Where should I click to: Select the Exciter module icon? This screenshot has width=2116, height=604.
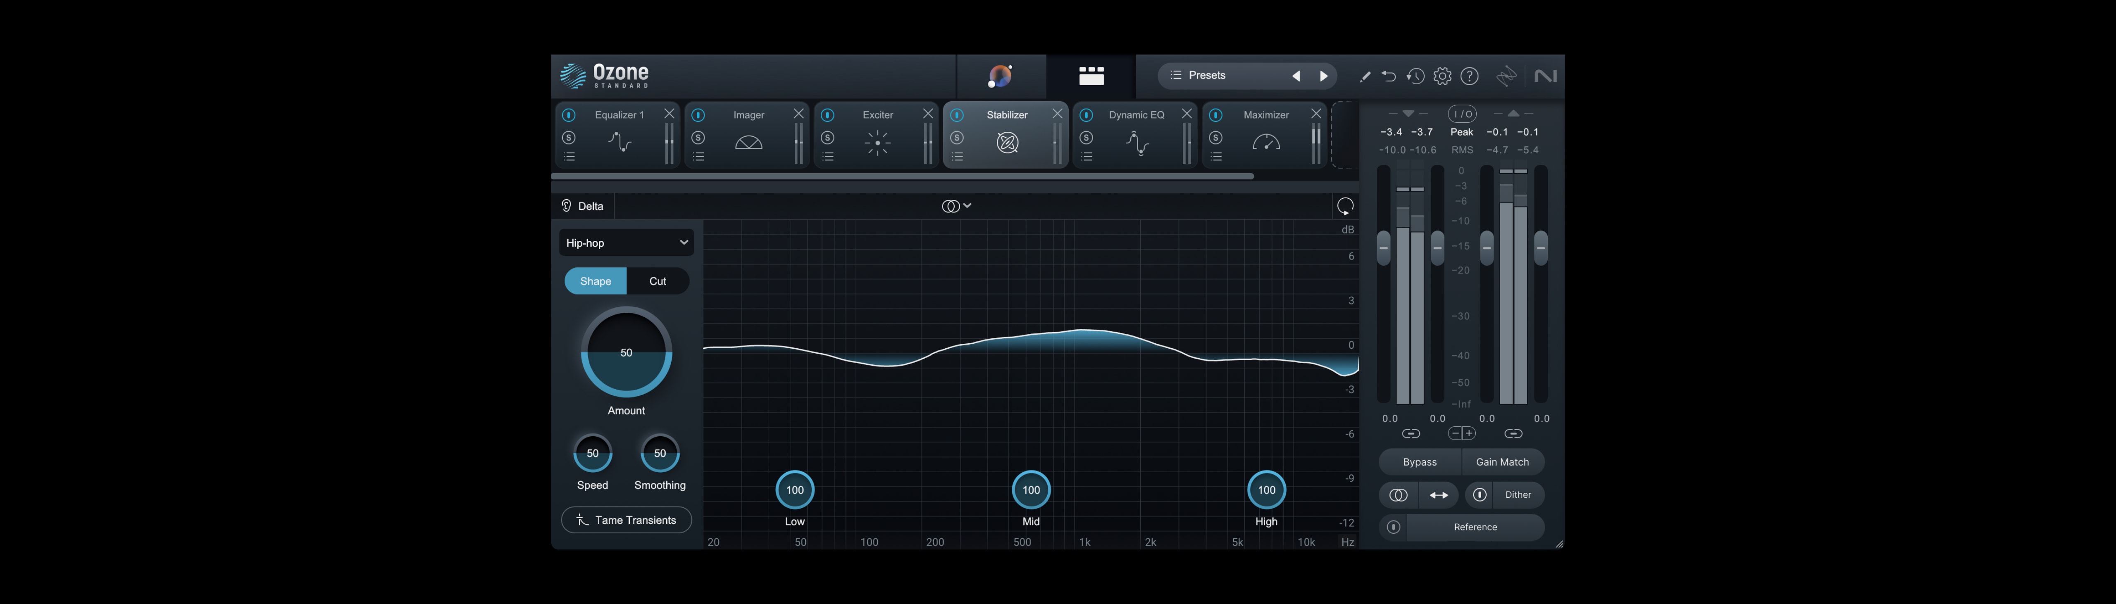(877, 143)
